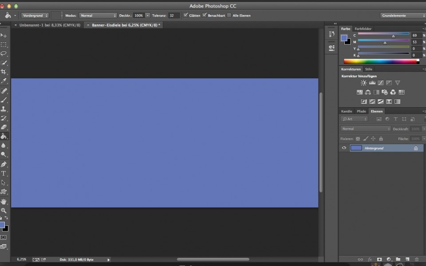
Task: Select the Eraser tool
Action: point(4,127)
